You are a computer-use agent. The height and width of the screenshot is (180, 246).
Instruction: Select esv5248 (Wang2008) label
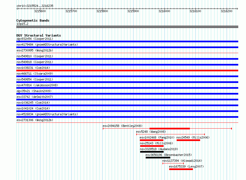151,132
